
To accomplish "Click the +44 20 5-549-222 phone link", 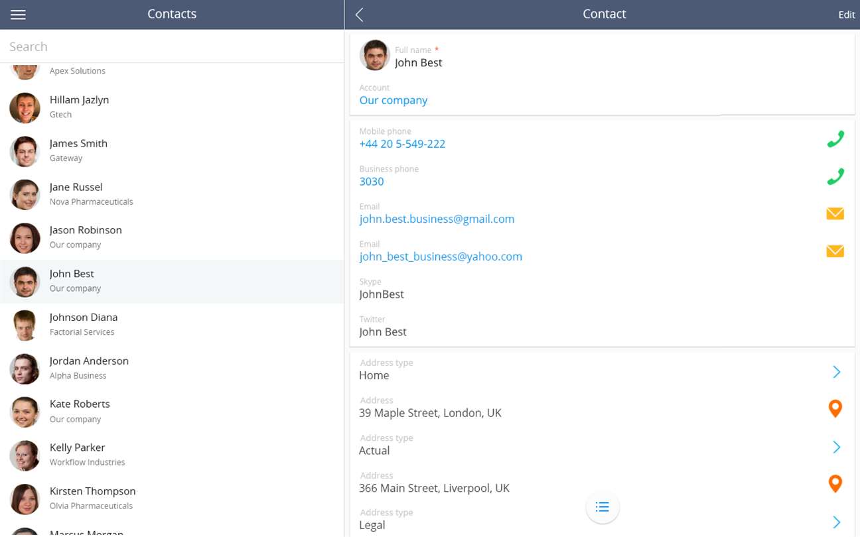I will (x=402, y=144).
